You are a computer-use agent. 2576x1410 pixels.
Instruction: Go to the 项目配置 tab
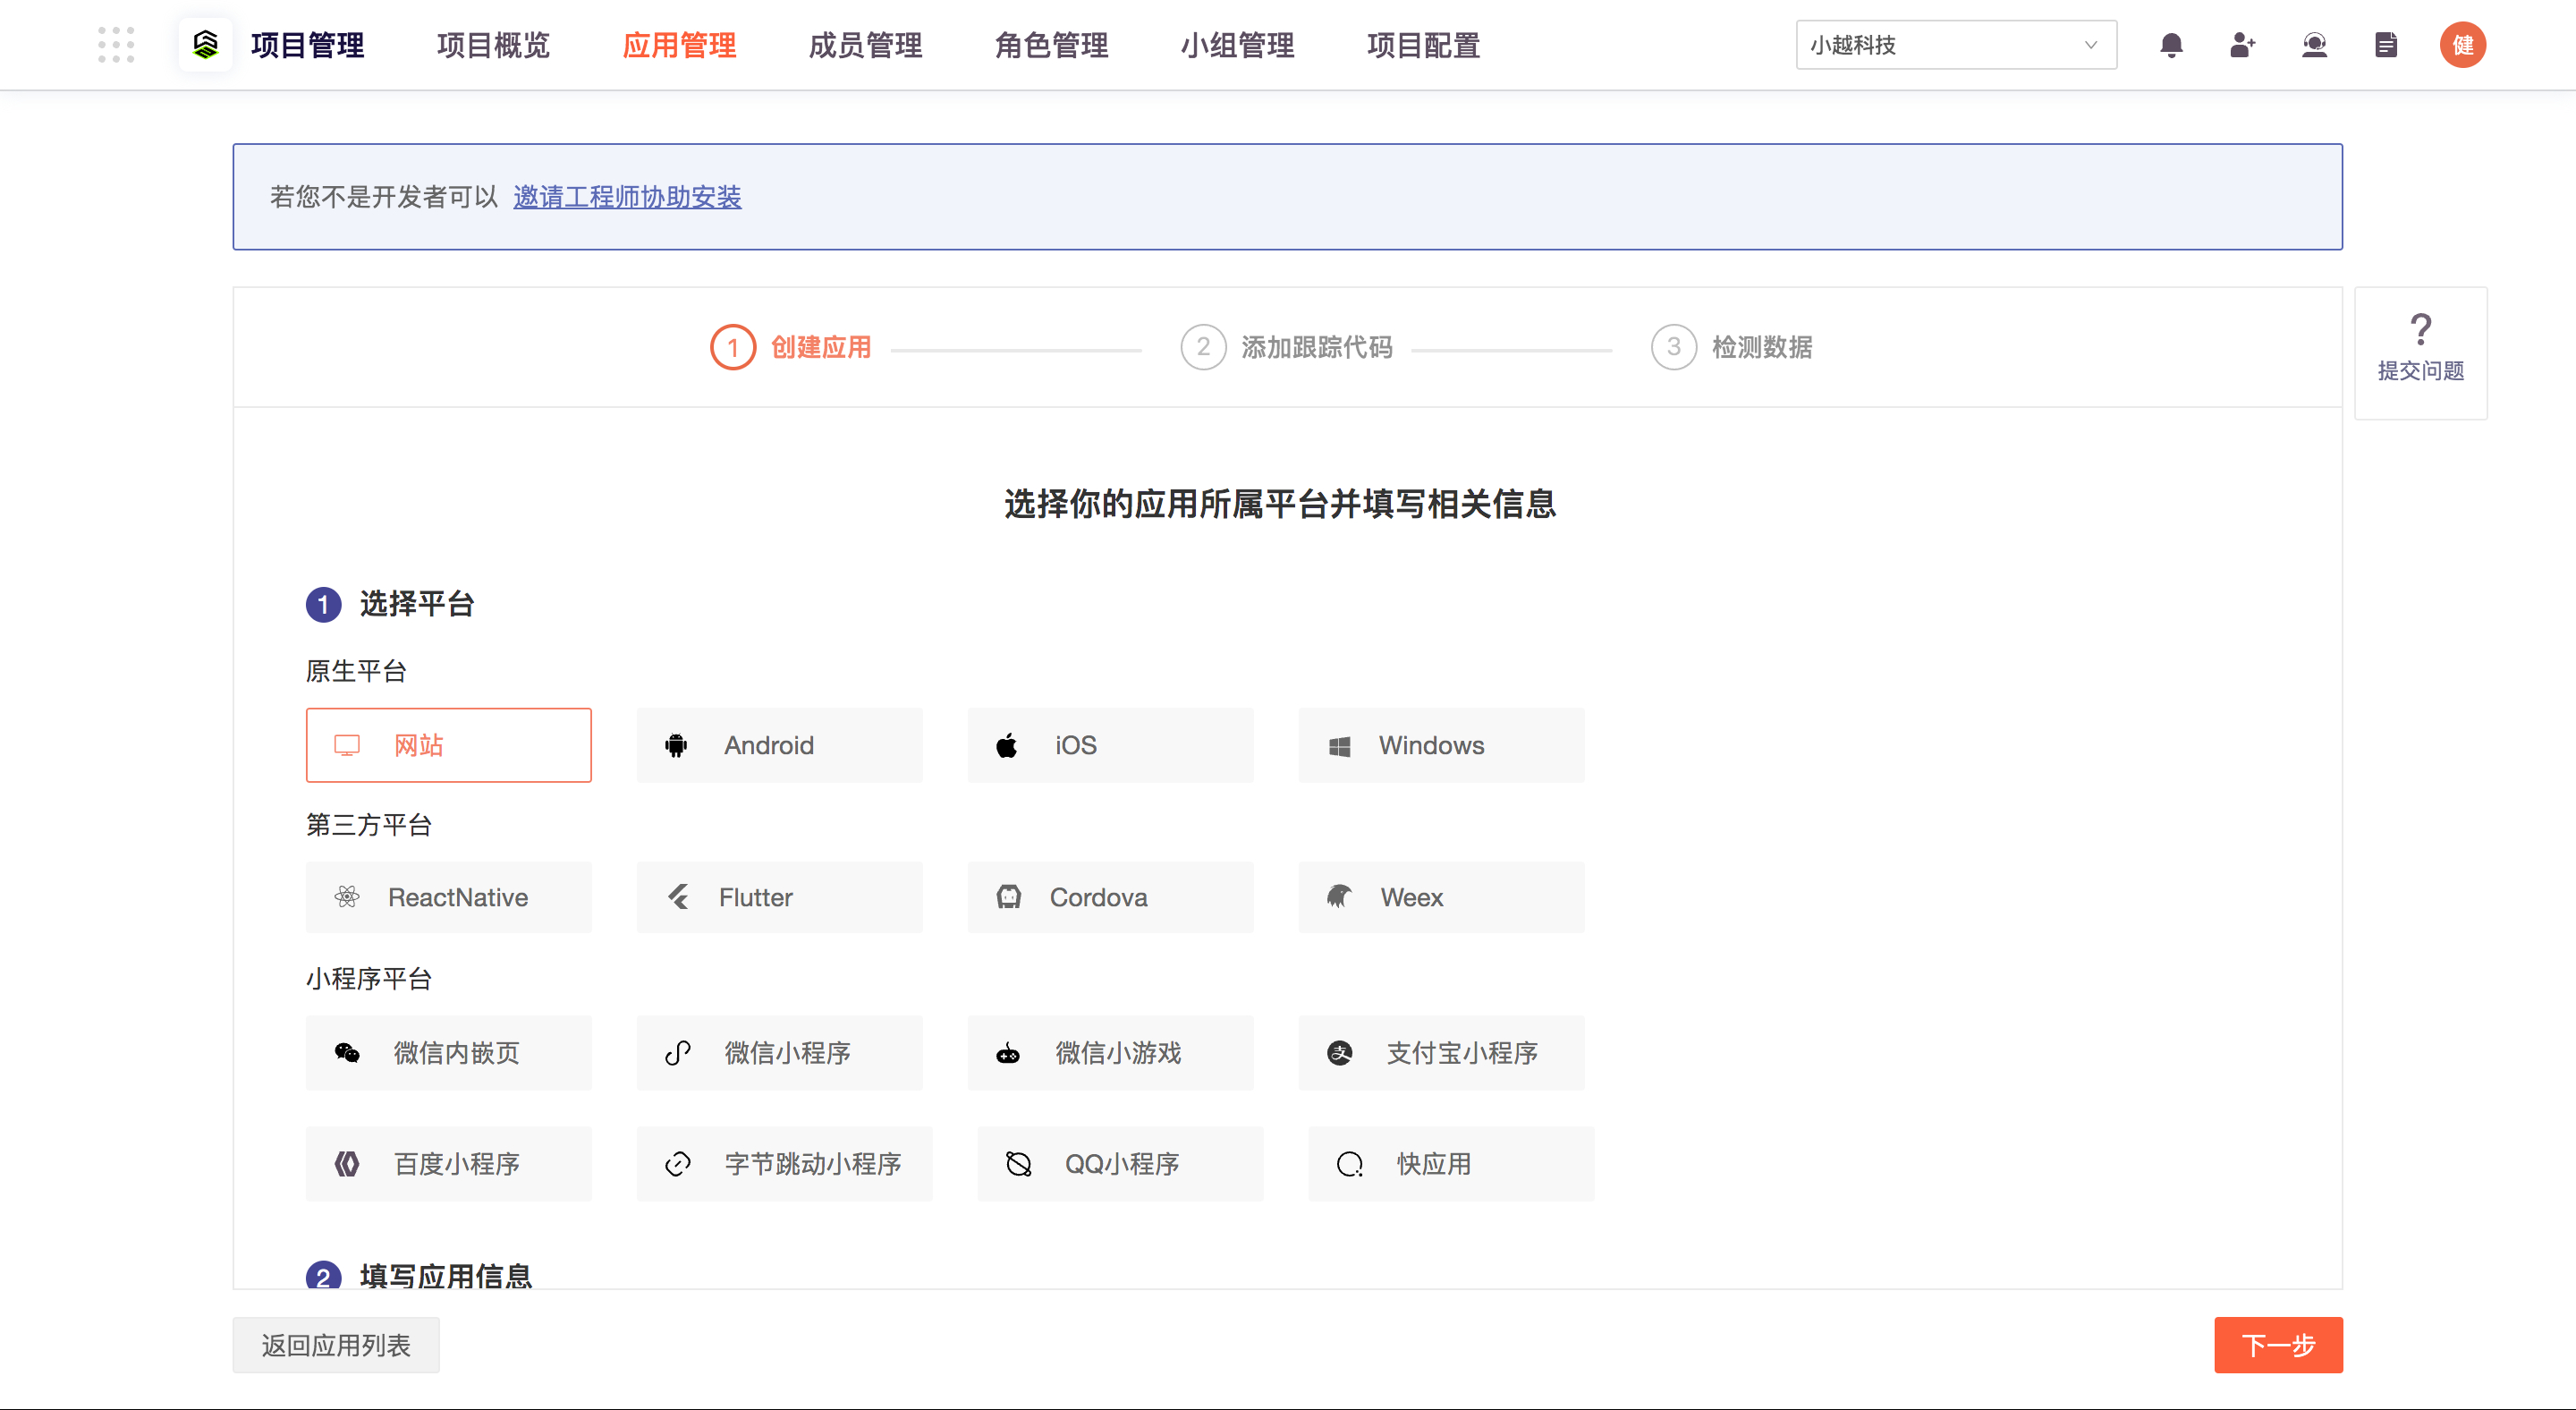(1423, 45)
